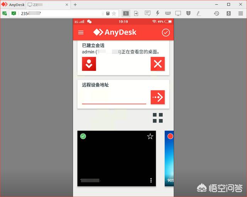Screen dimensions: 247x197
Task: Click the database icon in address bar
Action: 108,13
